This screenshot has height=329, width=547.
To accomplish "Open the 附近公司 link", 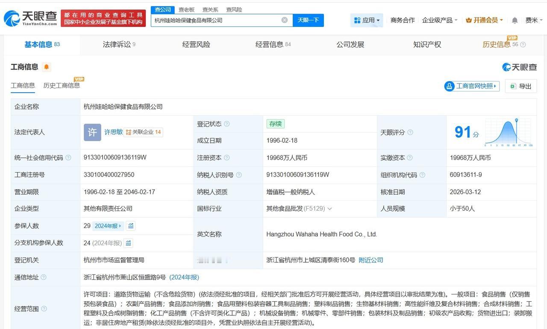I will [371, 260].
